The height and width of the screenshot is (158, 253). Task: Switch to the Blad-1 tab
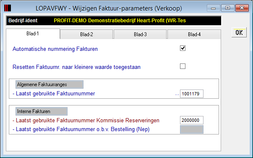click(x=33, y=34)
